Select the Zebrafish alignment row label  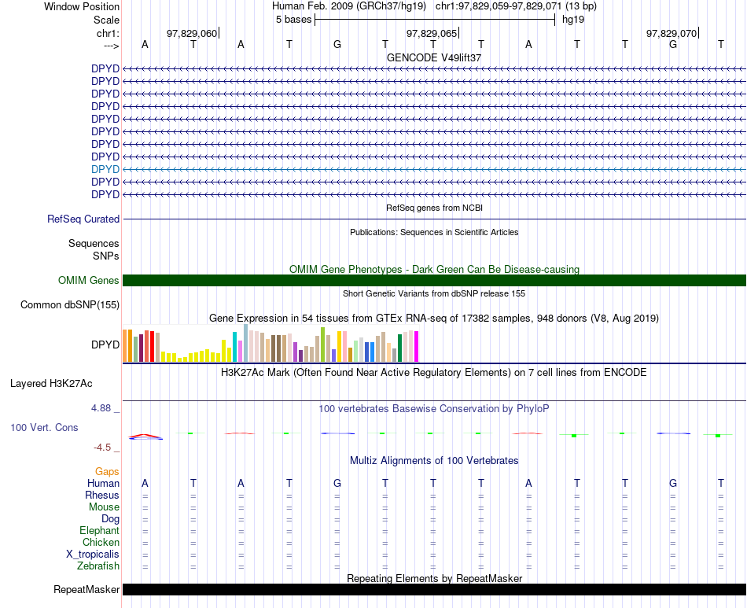(98, 566)
